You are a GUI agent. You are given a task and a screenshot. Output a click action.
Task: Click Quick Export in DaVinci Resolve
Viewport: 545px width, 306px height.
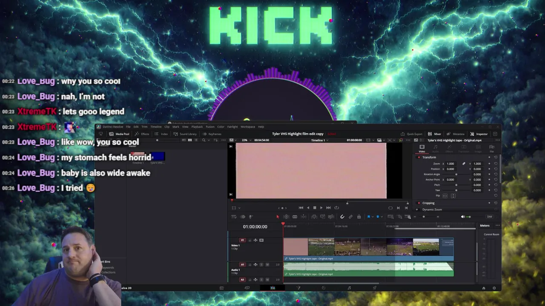pyautogui.click(x=412, y=134)
